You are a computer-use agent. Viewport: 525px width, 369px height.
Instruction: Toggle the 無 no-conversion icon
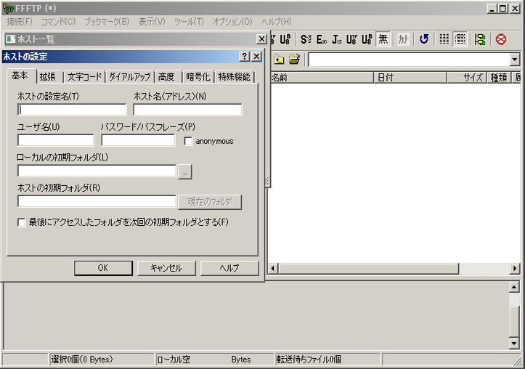(x=383, y=39)
